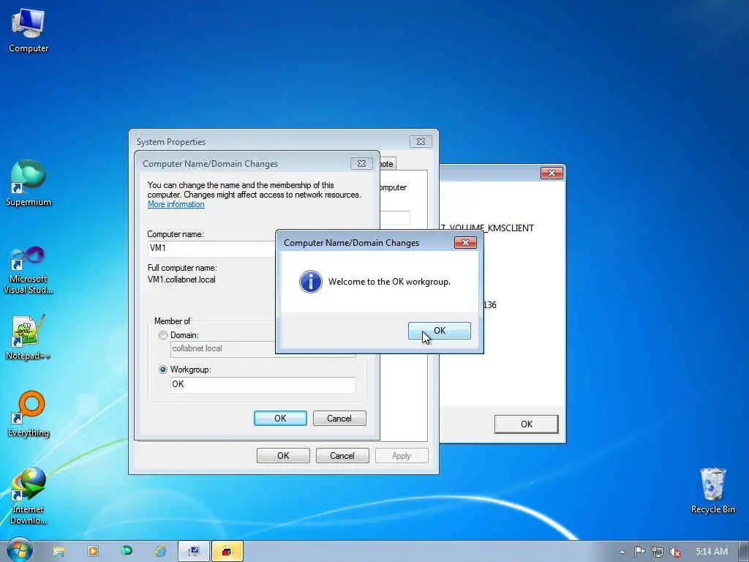This screenshot has height=562, width=749.
Task: Click the VOLUME_KMSCLIENT text in the background window
Action: [492, 228]
